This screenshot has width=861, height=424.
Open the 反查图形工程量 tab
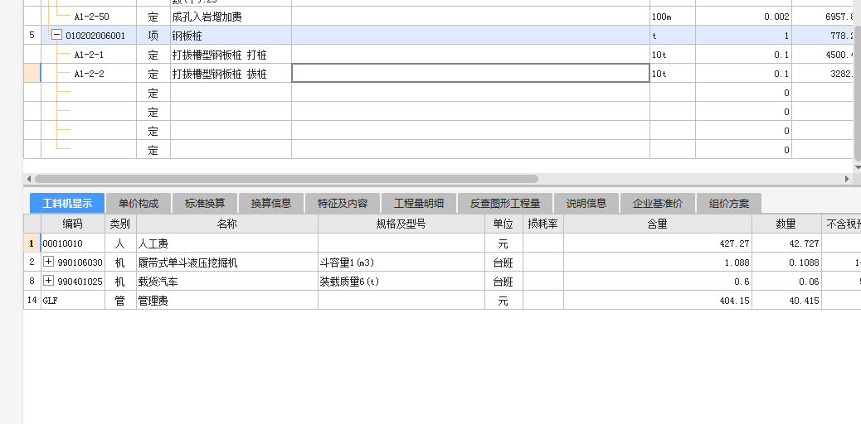click(505, 204)
